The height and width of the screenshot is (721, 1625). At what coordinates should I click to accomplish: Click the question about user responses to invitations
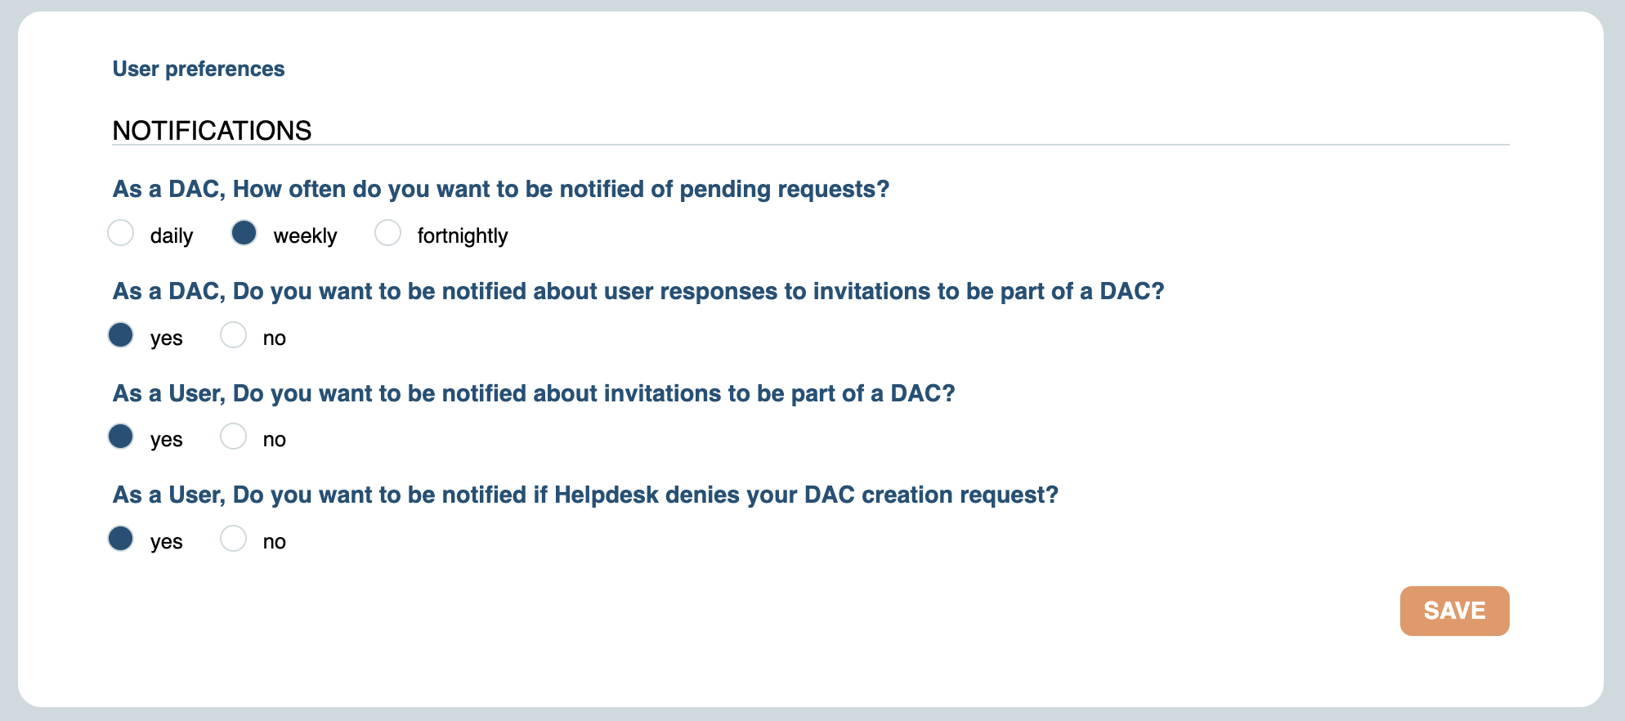[x=638, y=291]
